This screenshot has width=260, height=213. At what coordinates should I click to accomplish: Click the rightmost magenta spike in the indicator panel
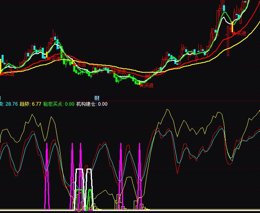coord(139,175)
